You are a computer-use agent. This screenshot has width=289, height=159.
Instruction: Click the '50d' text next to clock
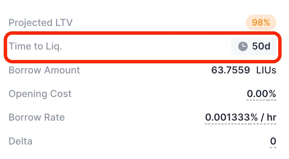coord(261,46)
